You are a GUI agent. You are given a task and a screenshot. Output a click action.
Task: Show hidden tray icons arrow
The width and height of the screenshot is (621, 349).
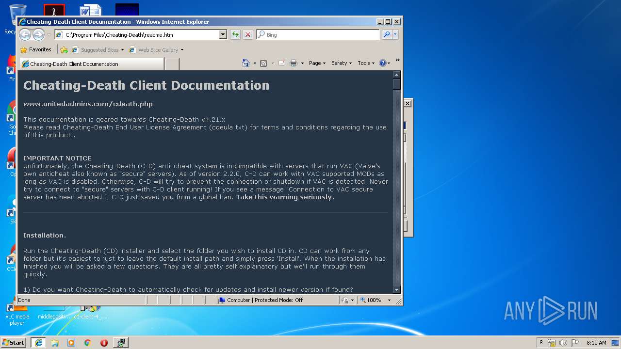tap(541, 342)
